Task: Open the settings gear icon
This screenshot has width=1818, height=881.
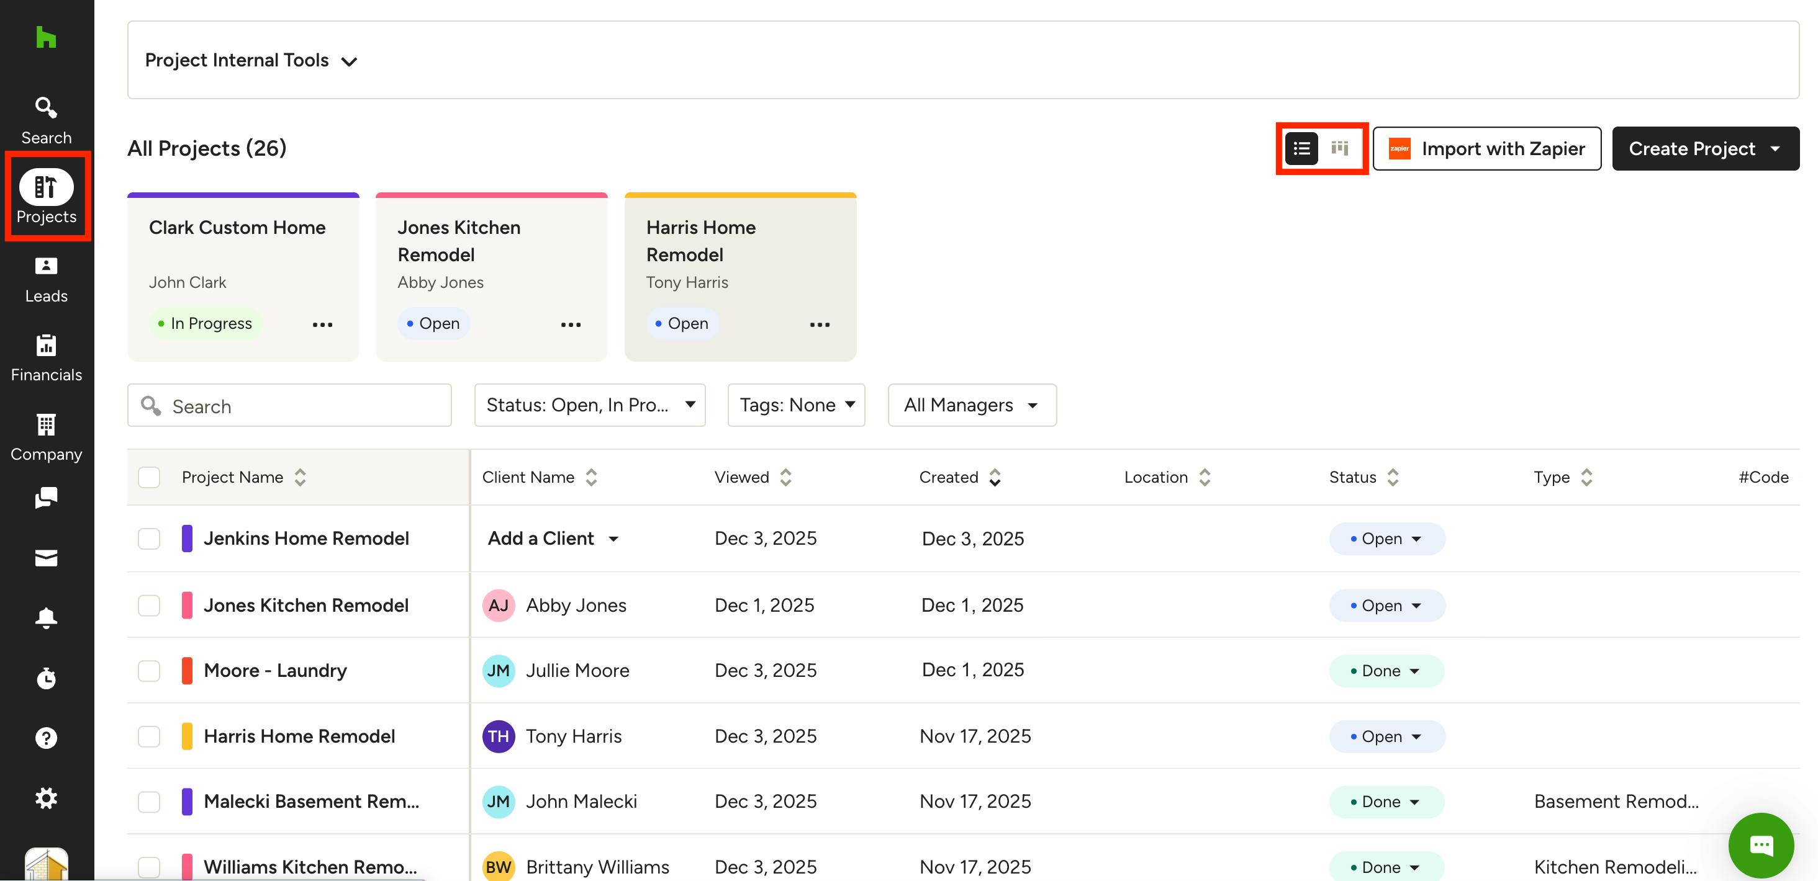Action: pyautogui.click(x=47, y=798)
